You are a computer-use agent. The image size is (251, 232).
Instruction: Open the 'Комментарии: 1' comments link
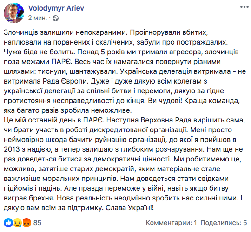click(171, 223)
